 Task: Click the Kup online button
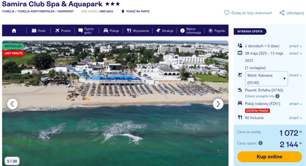pos(270,157)
